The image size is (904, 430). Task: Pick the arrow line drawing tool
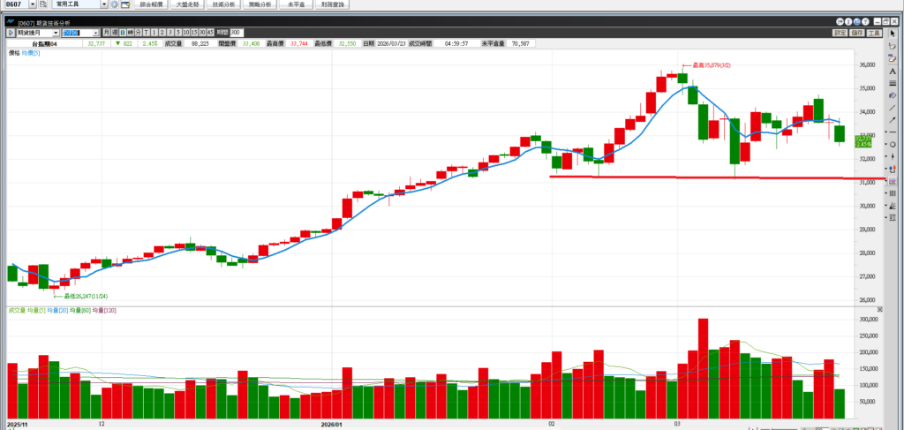tap(893, 119)
